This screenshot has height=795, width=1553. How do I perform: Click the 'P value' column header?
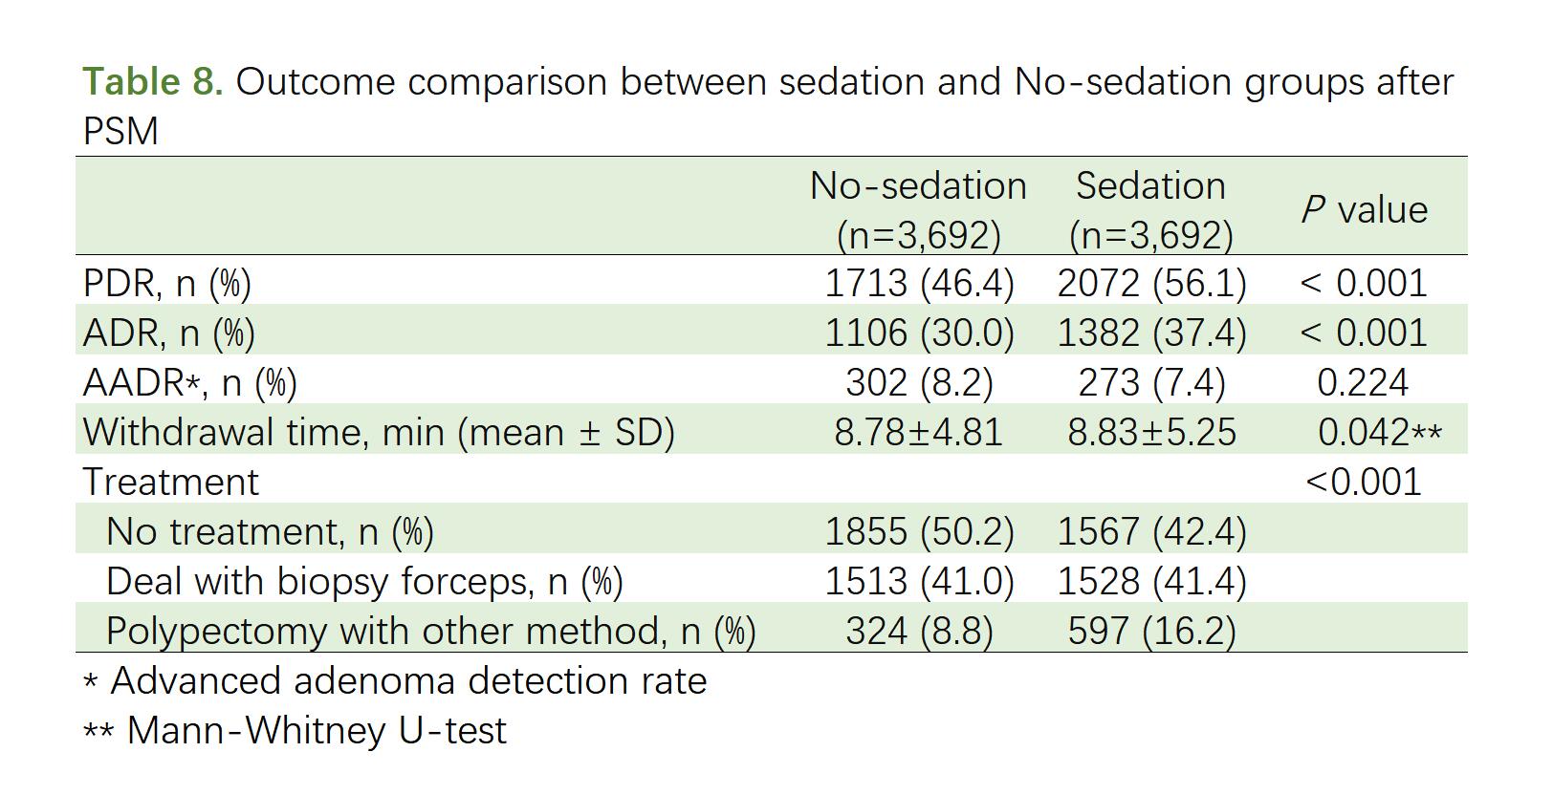click(1364, 209)
